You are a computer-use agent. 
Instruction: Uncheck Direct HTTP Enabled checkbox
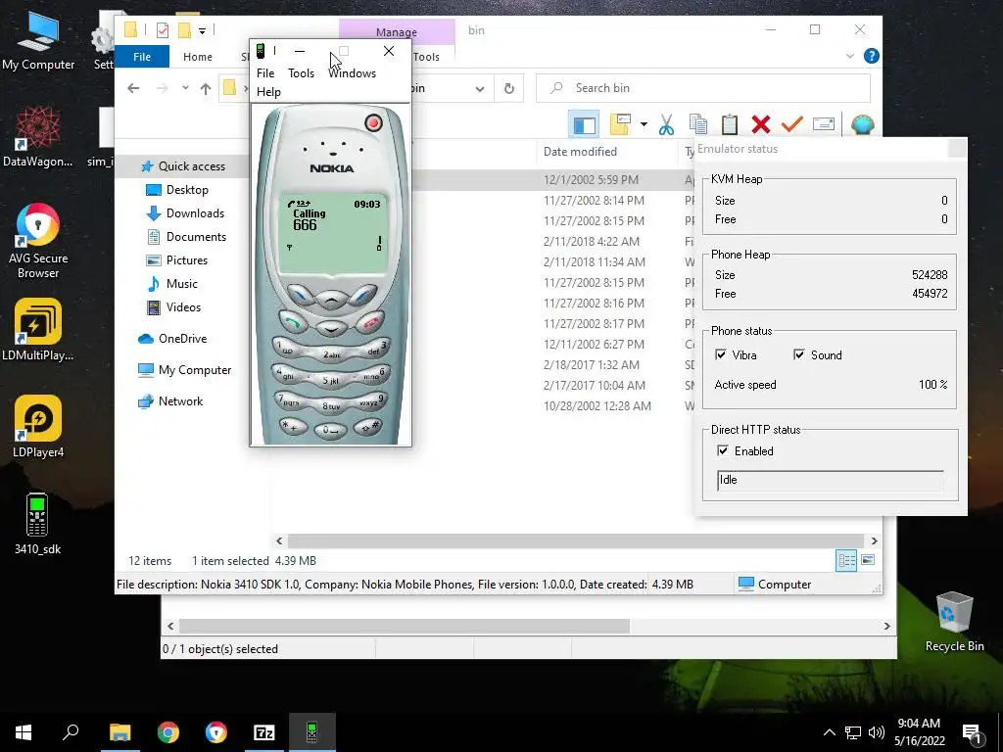pyautogui.click(x=723, y=450)
